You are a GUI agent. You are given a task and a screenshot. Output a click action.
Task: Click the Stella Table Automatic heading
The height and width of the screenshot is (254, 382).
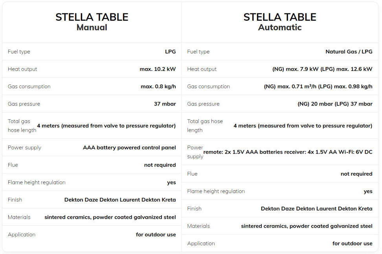pos(279,22)
